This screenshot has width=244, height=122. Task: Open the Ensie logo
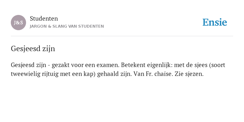(214, 22)
